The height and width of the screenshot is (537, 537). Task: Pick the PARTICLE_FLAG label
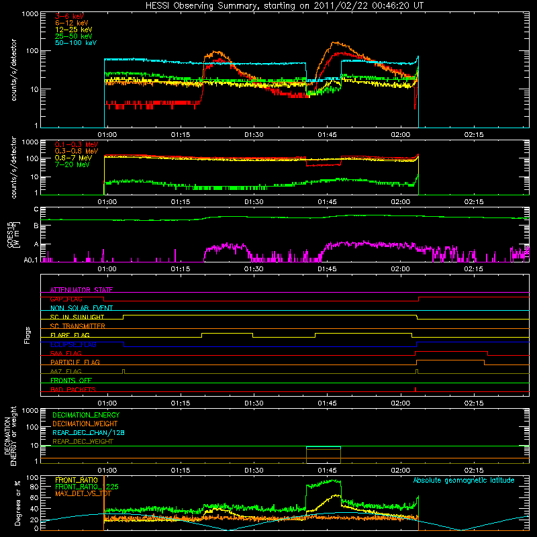[75, 362]
